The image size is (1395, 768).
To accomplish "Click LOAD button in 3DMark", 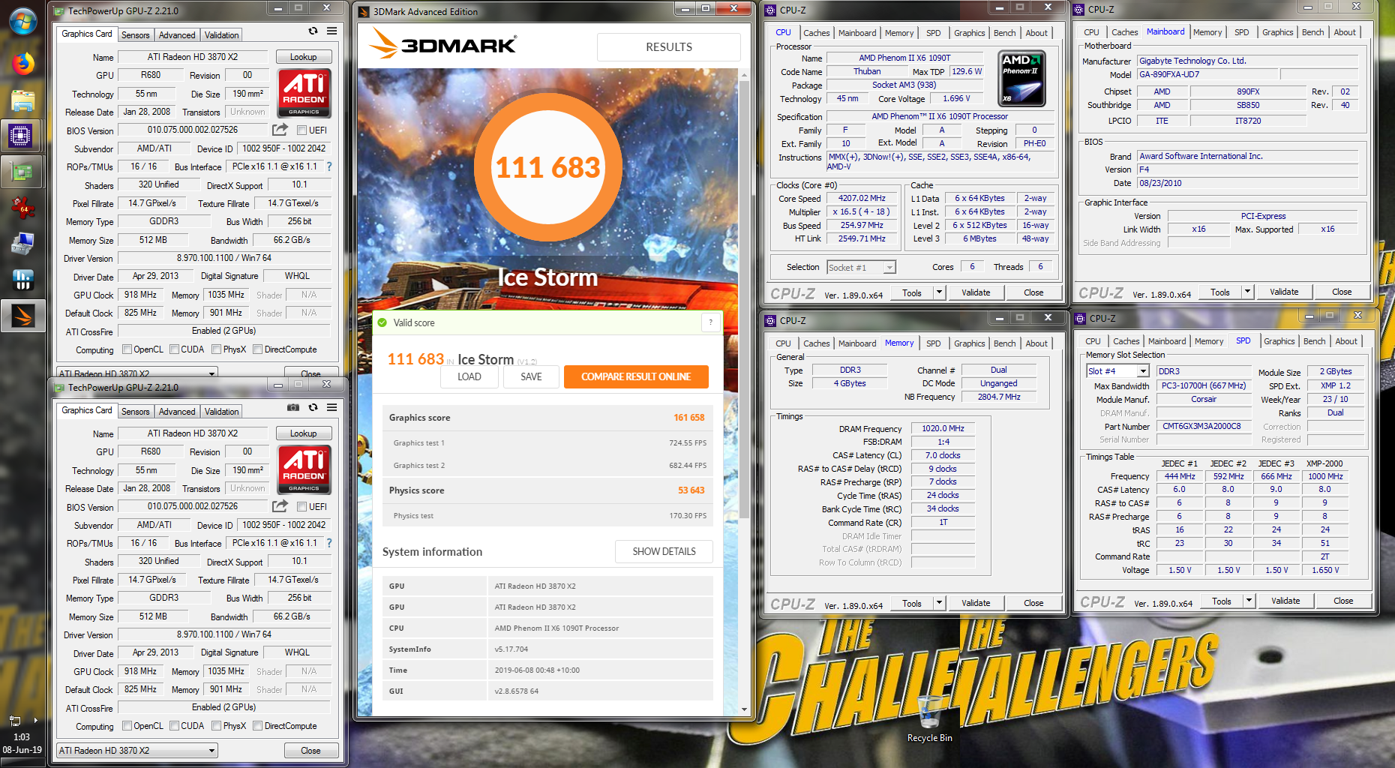I will [469, 376].
